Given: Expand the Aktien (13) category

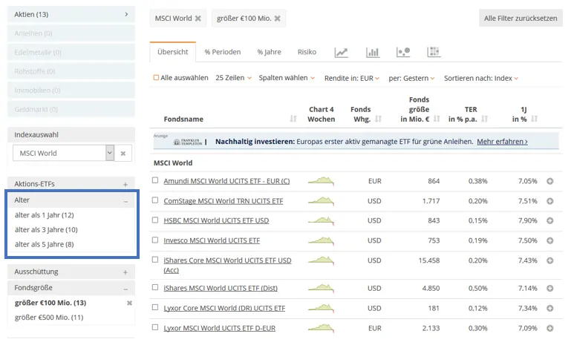Looking at the screenshot, I should (x=71, y=15).
